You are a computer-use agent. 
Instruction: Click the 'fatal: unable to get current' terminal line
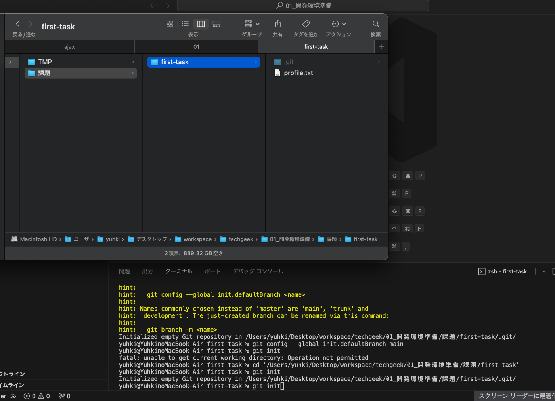pyautogui.click(x=243, y=358)
